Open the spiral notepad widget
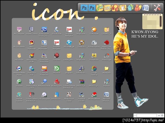The image size is (165, 123). click(152, 21)
